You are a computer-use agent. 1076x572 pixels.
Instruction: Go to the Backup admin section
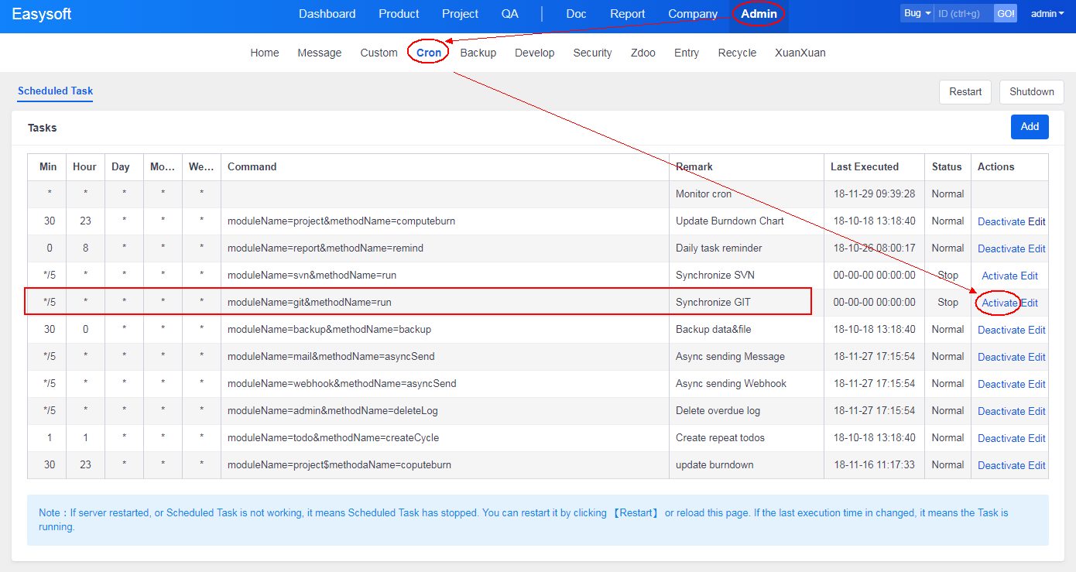(478, 53)
